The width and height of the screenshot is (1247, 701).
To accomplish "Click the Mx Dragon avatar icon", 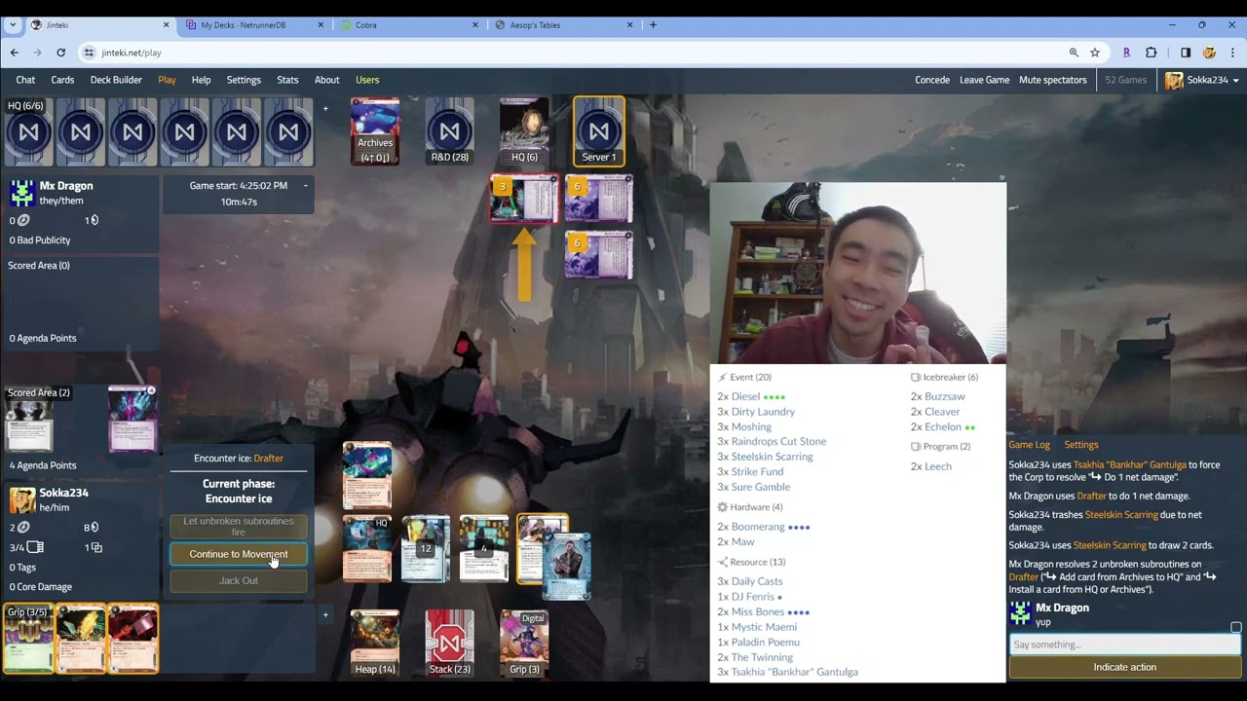I will point(22,193).
